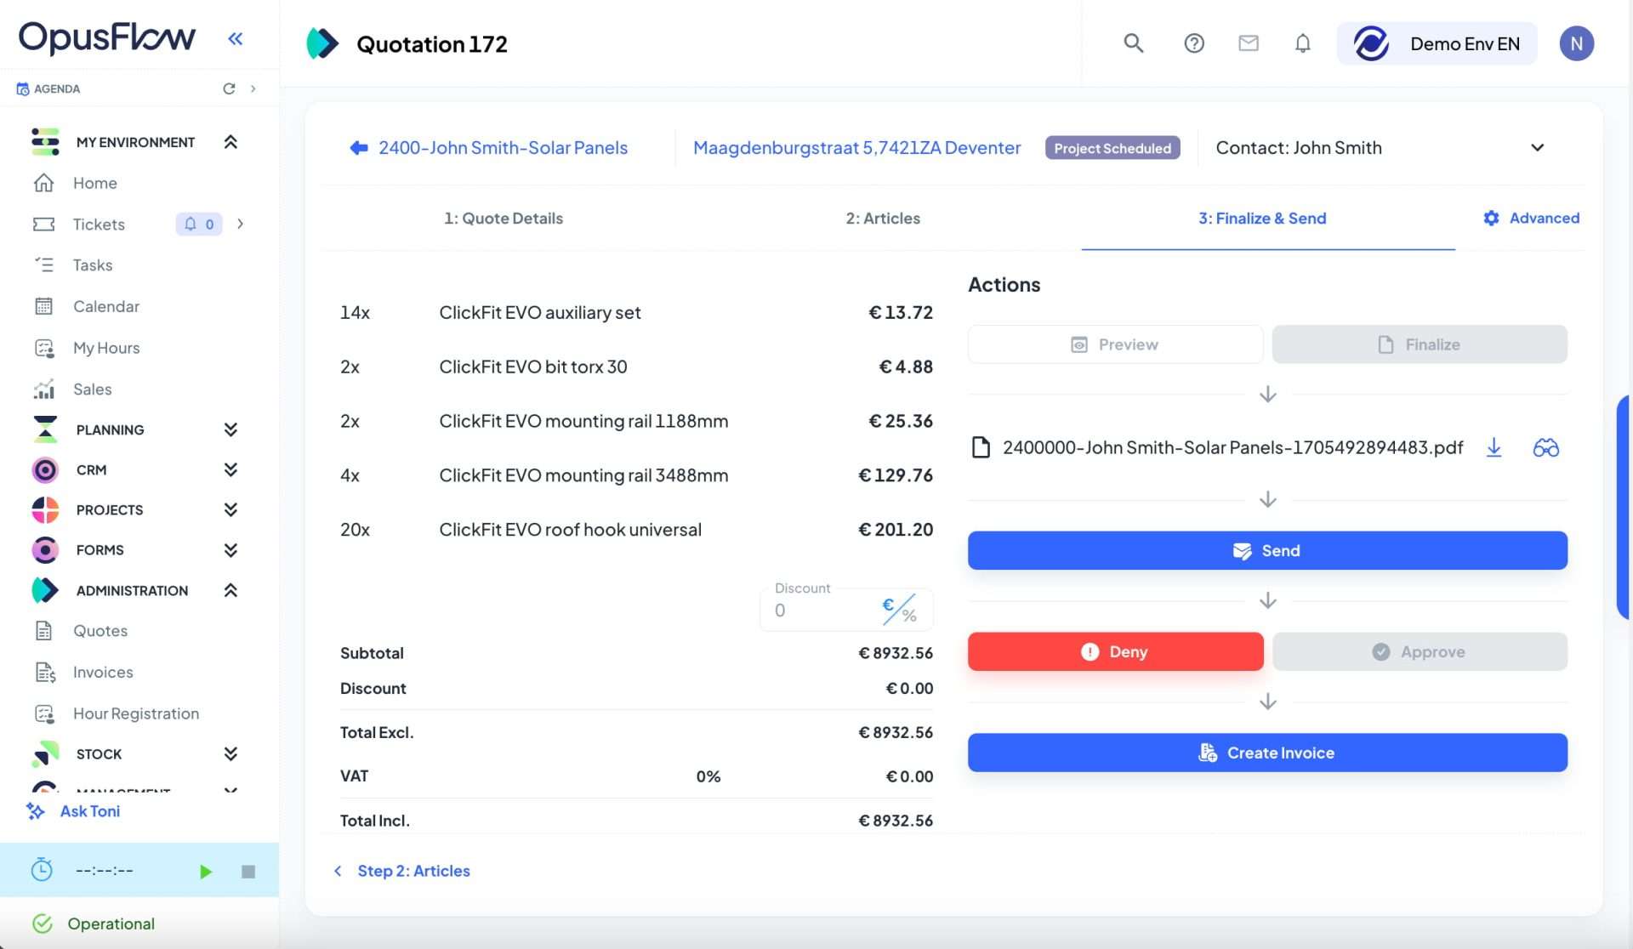Click the Planning hourglass icon

point(45,429)
